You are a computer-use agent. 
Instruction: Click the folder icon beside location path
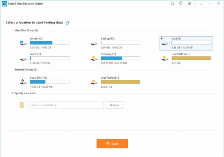pyautogui.click(x=22, y=105)
